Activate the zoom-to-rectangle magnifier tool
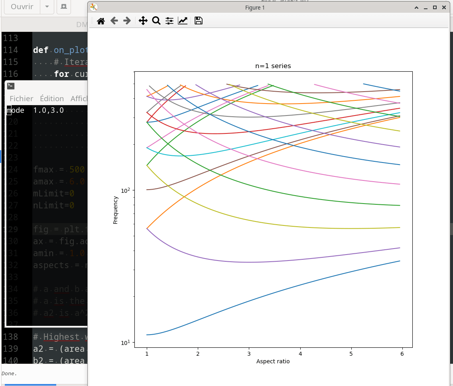This screenshot has width=453, height=386. (x=156, y=21)
